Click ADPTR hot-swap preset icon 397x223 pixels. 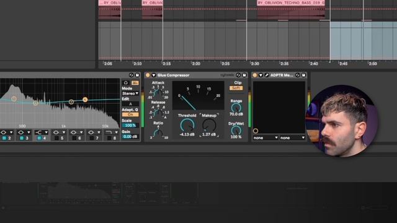click(x=298, y=75)
